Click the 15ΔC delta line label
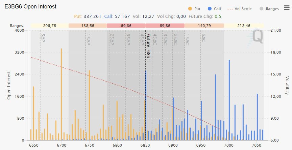 click(x=187, y=39)
